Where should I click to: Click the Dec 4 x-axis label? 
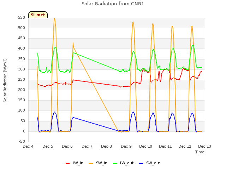(28, 146)
